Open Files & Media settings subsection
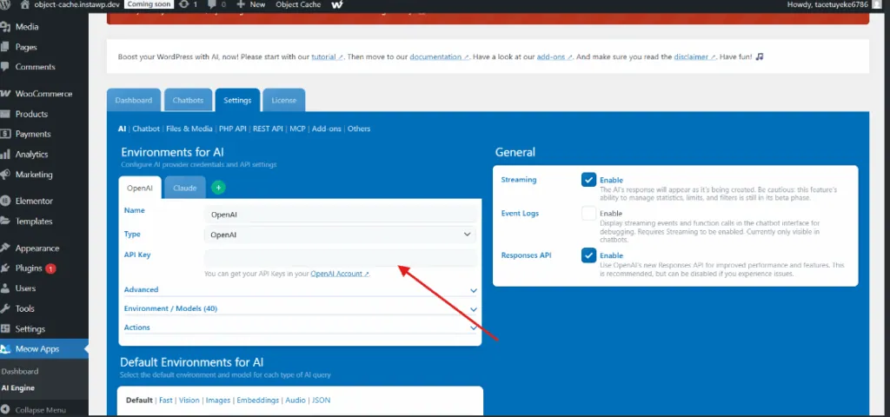The width and height of the screenshot is (890, 417). pyautogui.click(x=189, y=129)
